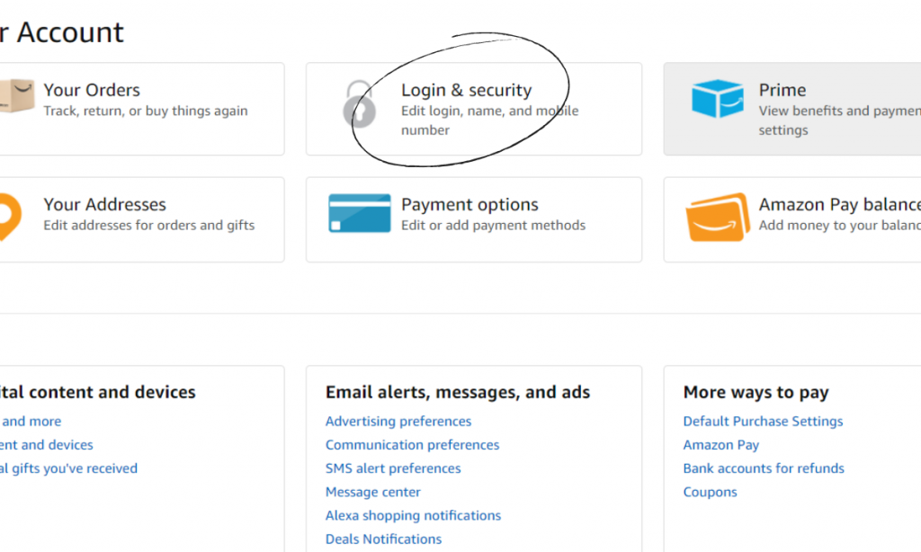921x552 pixels.
Task: Open Communication preferences link
Action: coord(412,445)
